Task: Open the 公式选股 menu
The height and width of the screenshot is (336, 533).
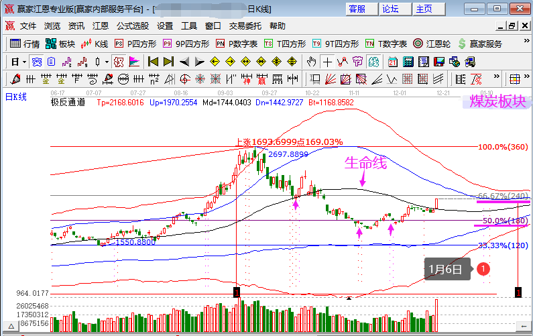Action: point(133,26)
